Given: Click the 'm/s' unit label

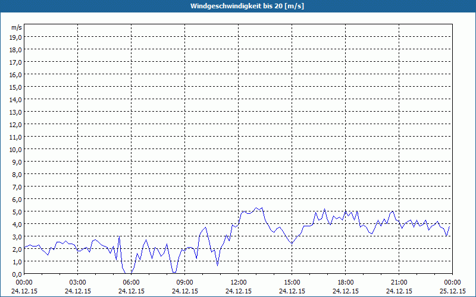Looking at the screenshot, I should 17,28.
